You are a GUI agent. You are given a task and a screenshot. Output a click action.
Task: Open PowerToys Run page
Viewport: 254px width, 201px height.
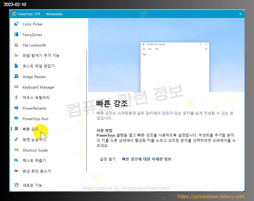pyautogui.click(x=48, y=119)
